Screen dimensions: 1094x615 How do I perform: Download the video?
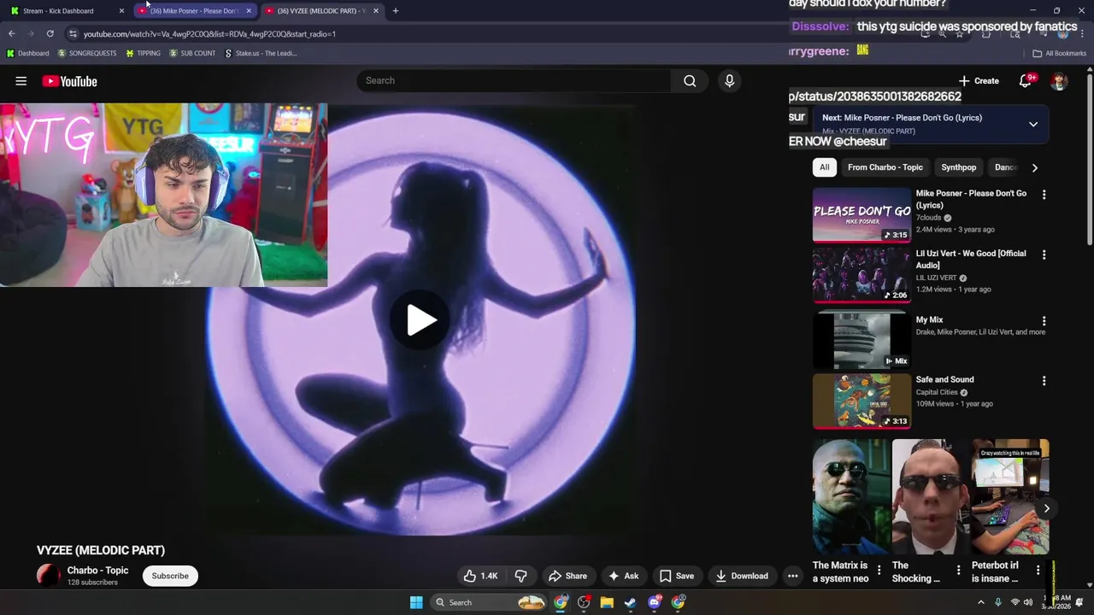click(742, 576)
